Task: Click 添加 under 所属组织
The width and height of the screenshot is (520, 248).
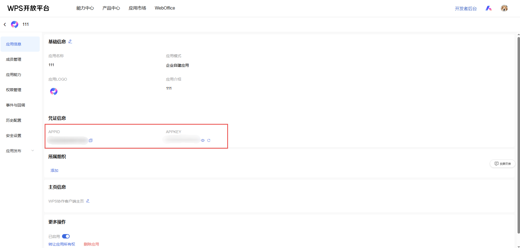Action: click(54, 170)
